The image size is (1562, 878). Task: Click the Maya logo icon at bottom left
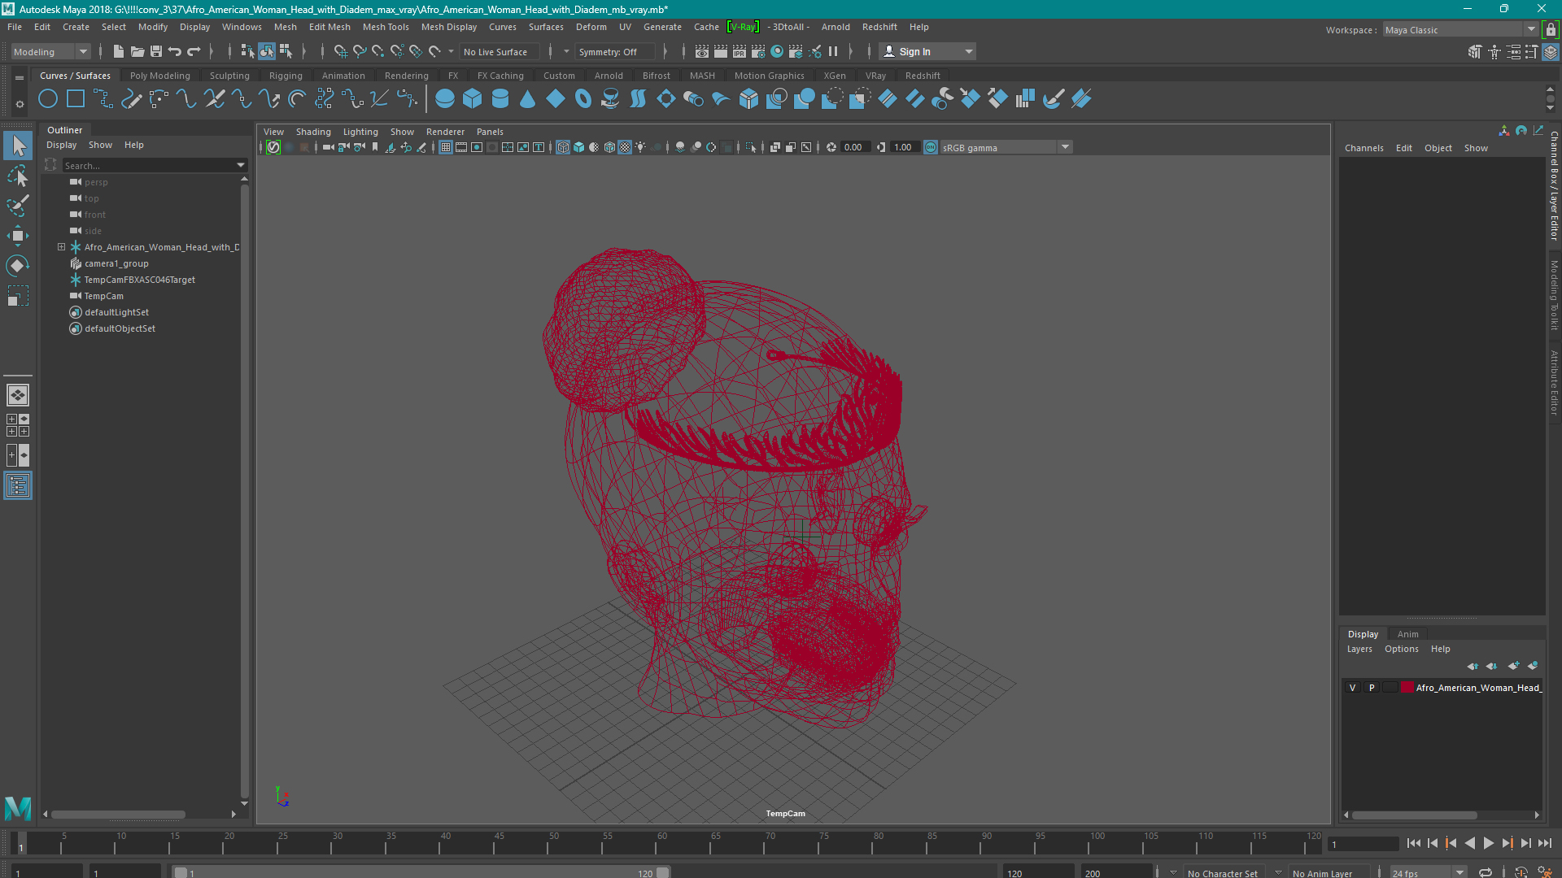[x=18, y=808]
